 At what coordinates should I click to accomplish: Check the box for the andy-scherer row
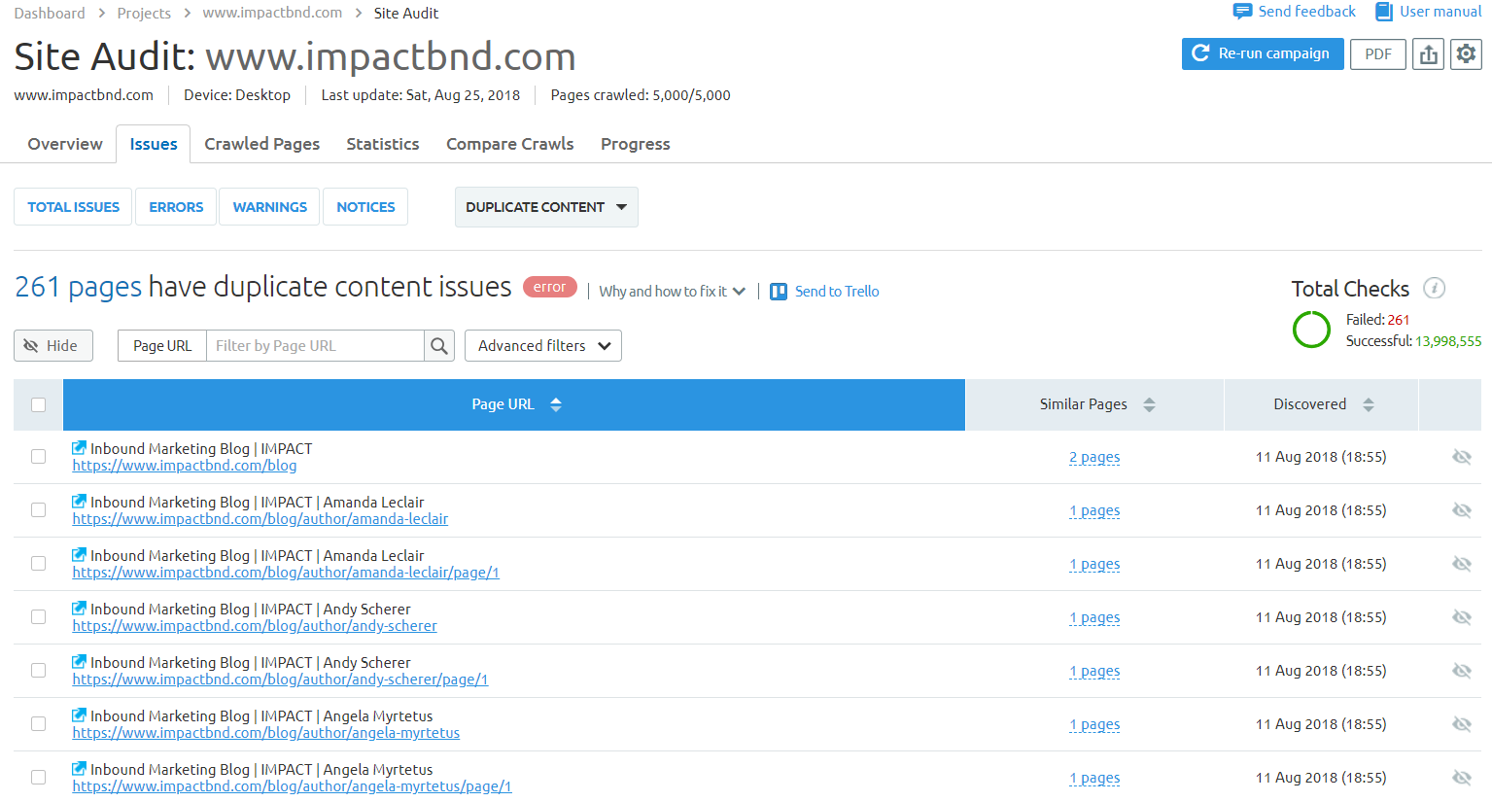(39, 617)
